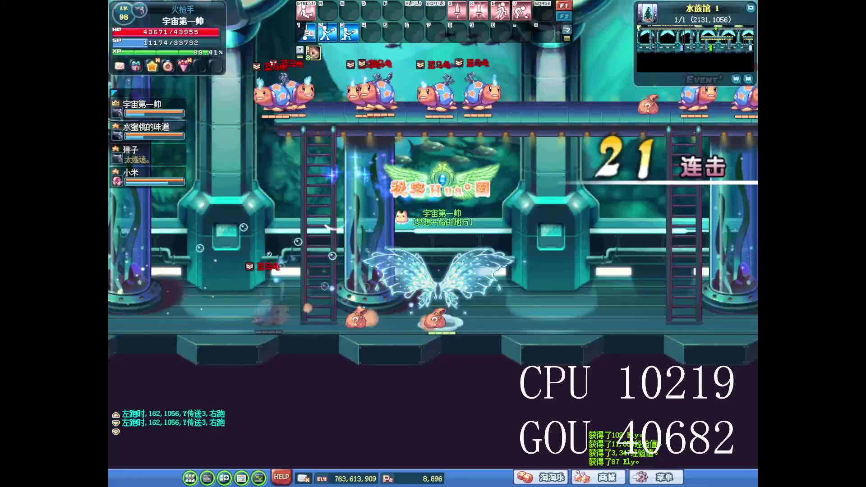The image size is (866, 487).
Task: Collapse the 水族馆 minimap panel
Action: tap(750, 8)
